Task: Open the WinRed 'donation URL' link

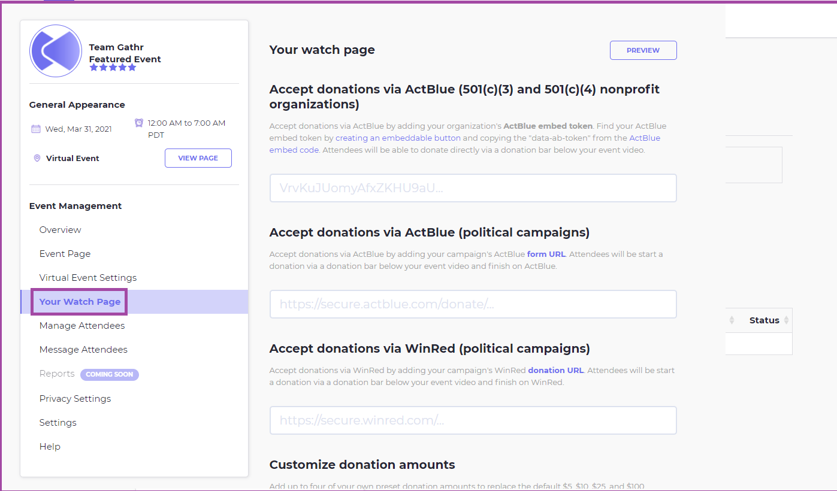Action: [555, 370]
